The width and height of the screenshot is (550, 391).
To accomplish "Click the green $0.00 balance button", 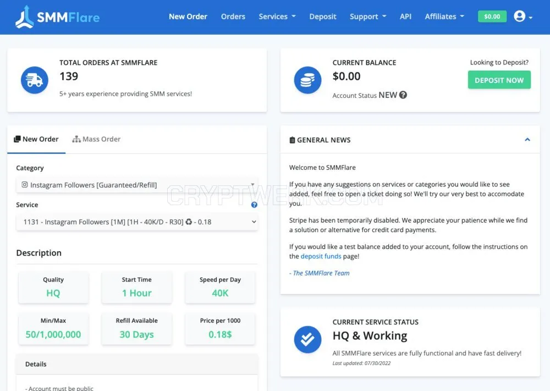I will tap(492, 16).
